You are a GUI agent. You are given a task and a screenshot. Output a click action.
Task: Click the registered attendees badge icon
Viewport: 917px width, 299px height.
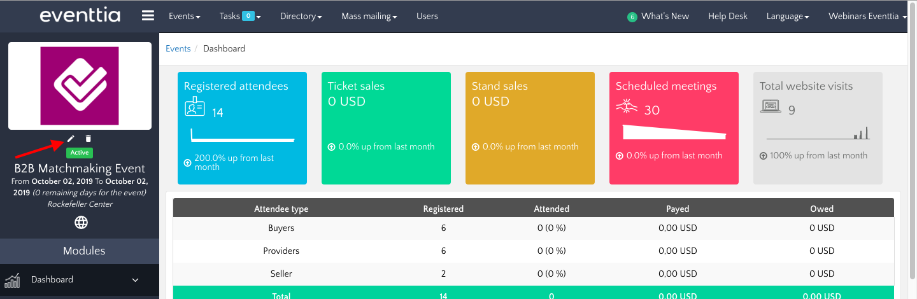coord(194,108)
